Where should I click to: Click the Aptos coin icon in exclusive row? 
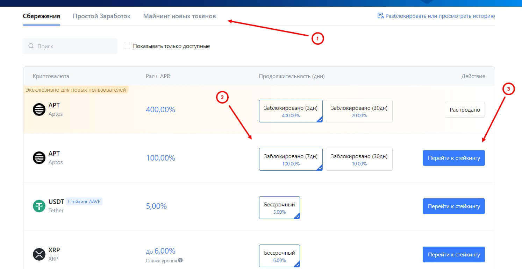point(39,109)
